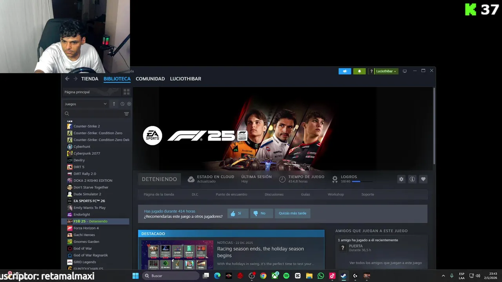Open the Workshop link
Image resolution: width=502 pixels, height=282 pixels.
(x=336, y=194)
